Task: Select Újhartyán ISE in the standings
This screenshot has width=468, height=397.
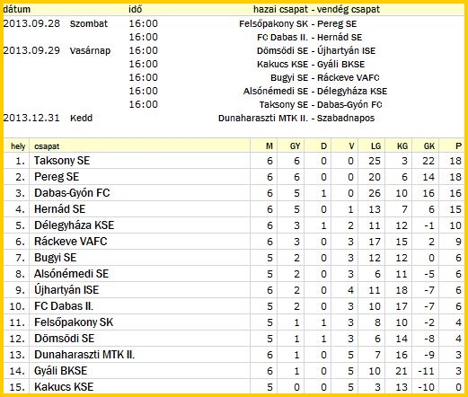Action: pyautogui.click(x=66, y=290)
